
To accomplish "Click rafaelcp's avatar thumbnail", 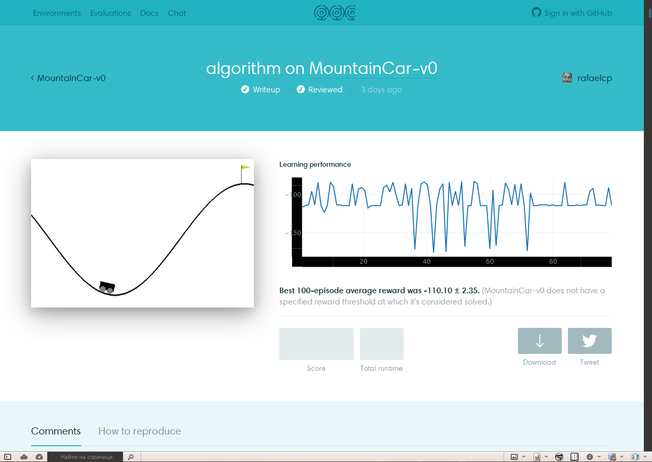I will (567, 78).
